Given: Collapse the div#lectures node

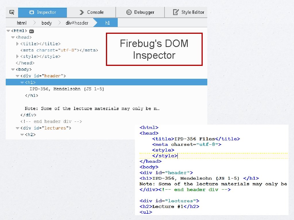Looking at the screenshot, I should coord(18,128).
